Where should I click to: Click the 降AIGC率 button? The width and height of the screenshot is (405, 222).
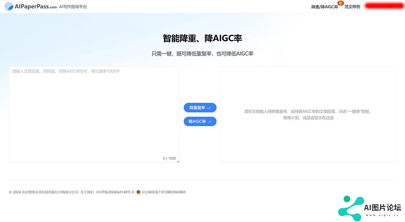(x=200, y=121)
